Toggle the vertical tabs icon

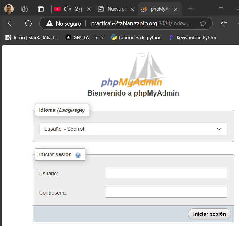41,9
